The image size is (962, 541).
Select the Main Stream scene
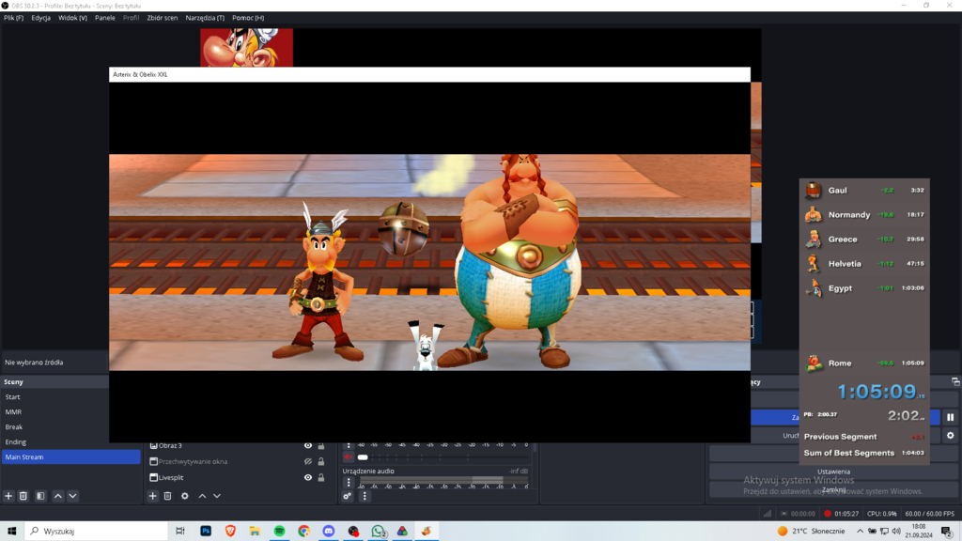tap(70, 457)
